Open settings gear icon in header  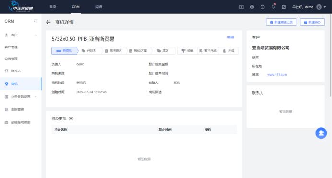252,7
